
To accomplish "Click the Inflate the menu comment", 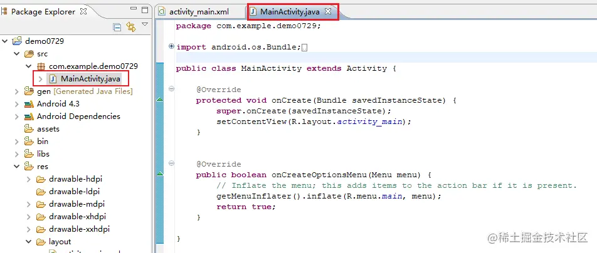I will coord(397,185).
